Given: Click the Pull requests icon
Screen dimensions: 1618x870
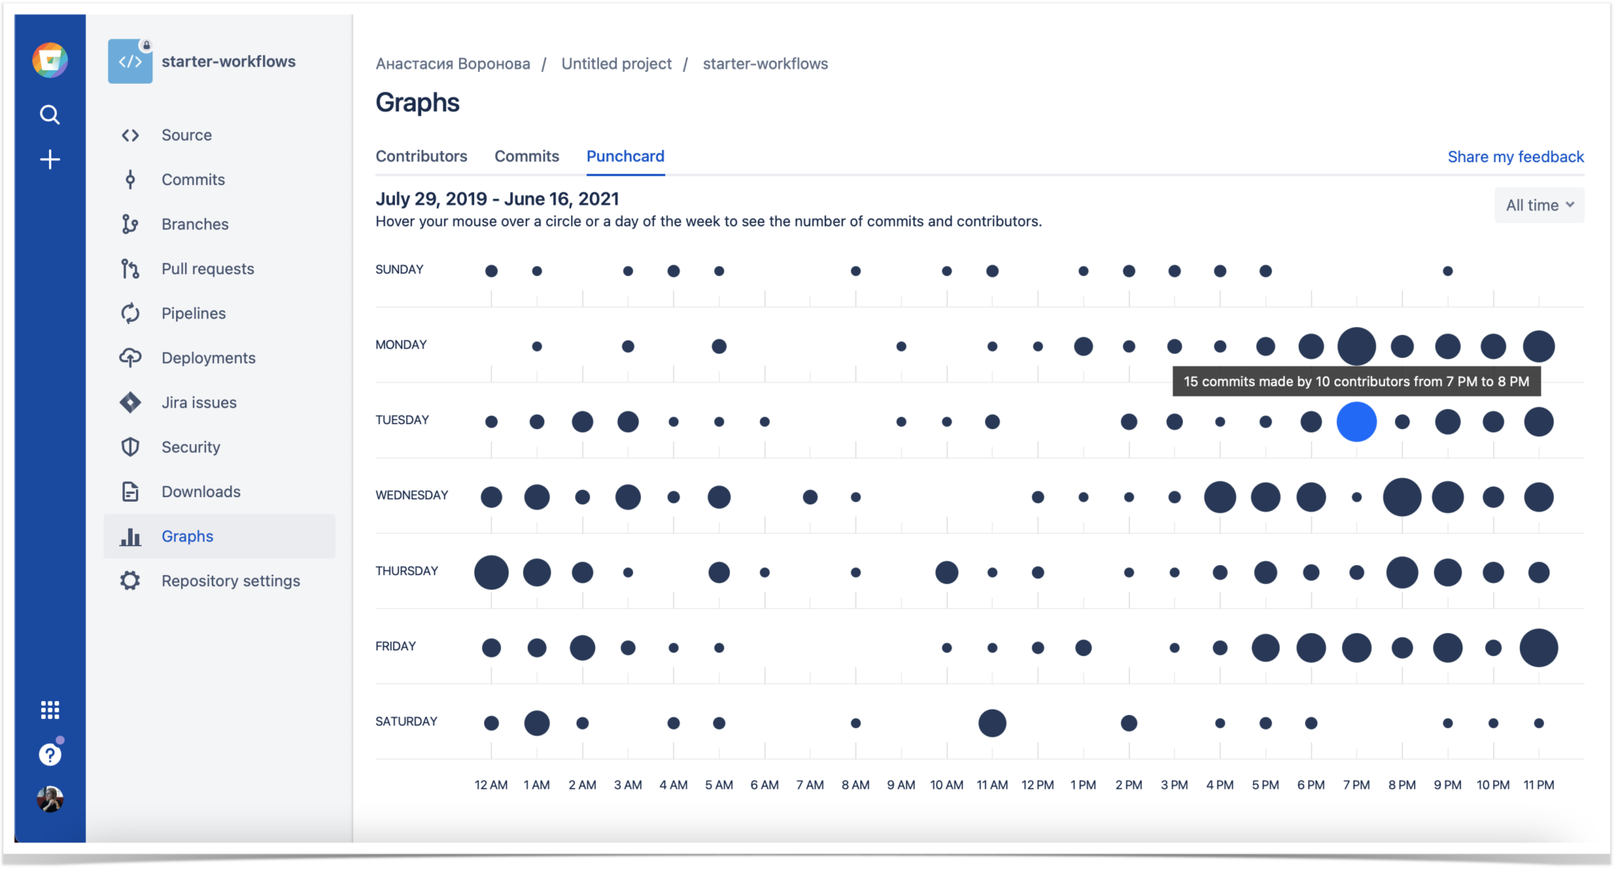Looking at the screenshot, I should click(x=130, y=269).
